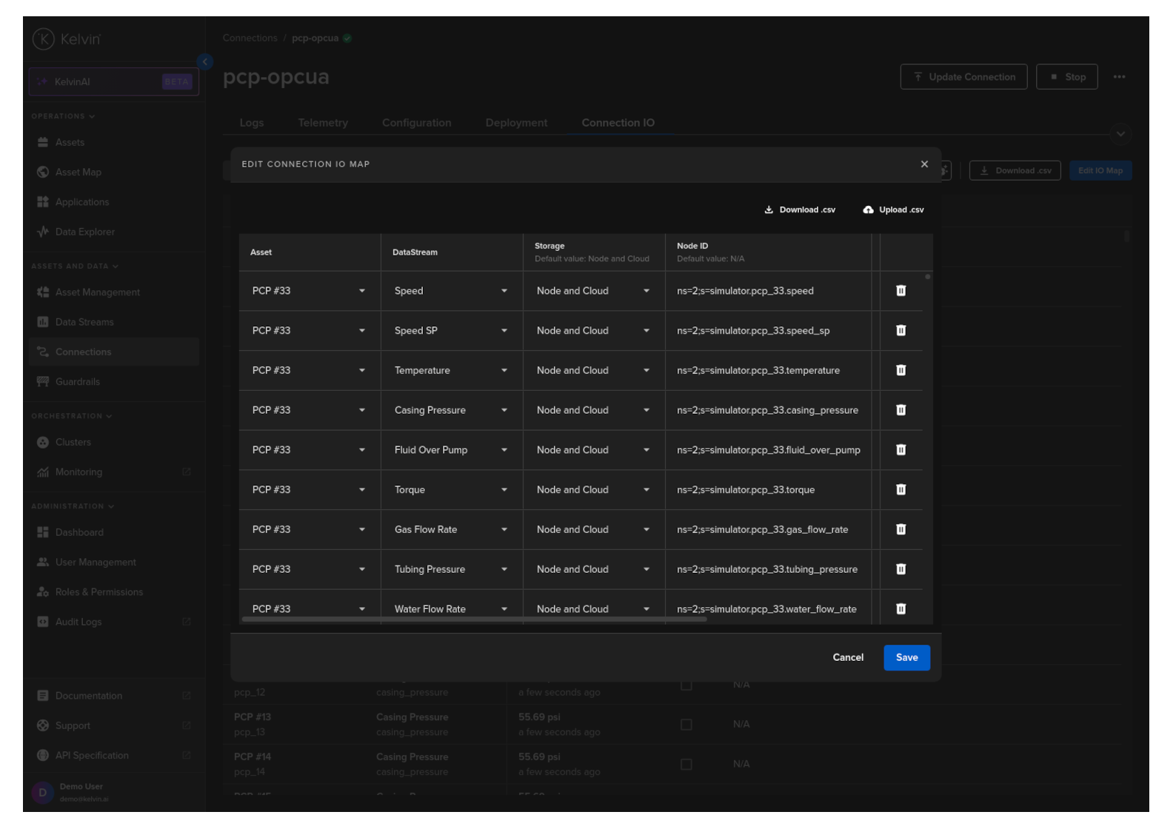
Task: Open Asset dropdown for the Speed row
Action: click(x=361, y=291)
